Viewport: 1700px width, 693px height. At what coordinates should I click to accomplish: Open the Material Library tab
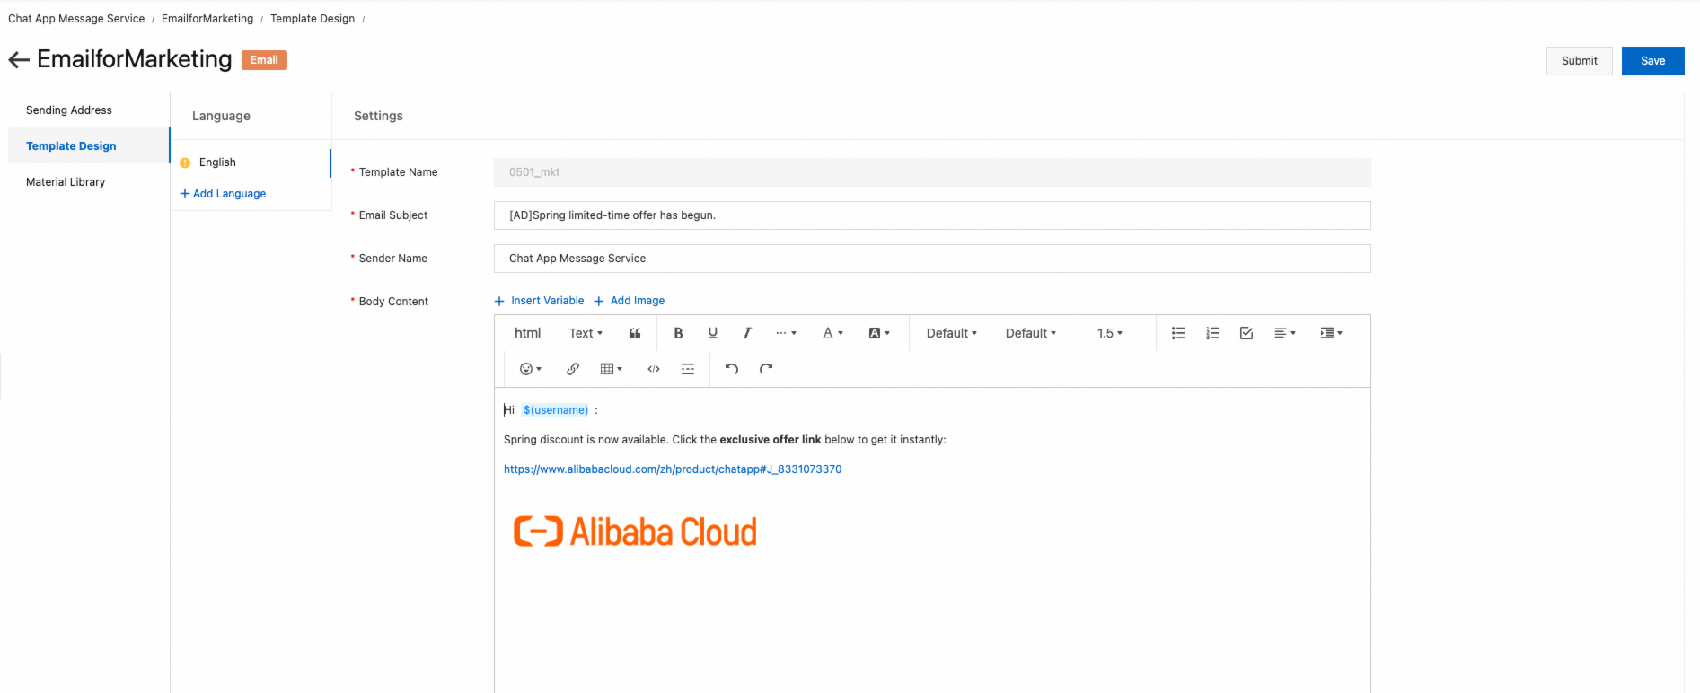[x=66, y=182]
